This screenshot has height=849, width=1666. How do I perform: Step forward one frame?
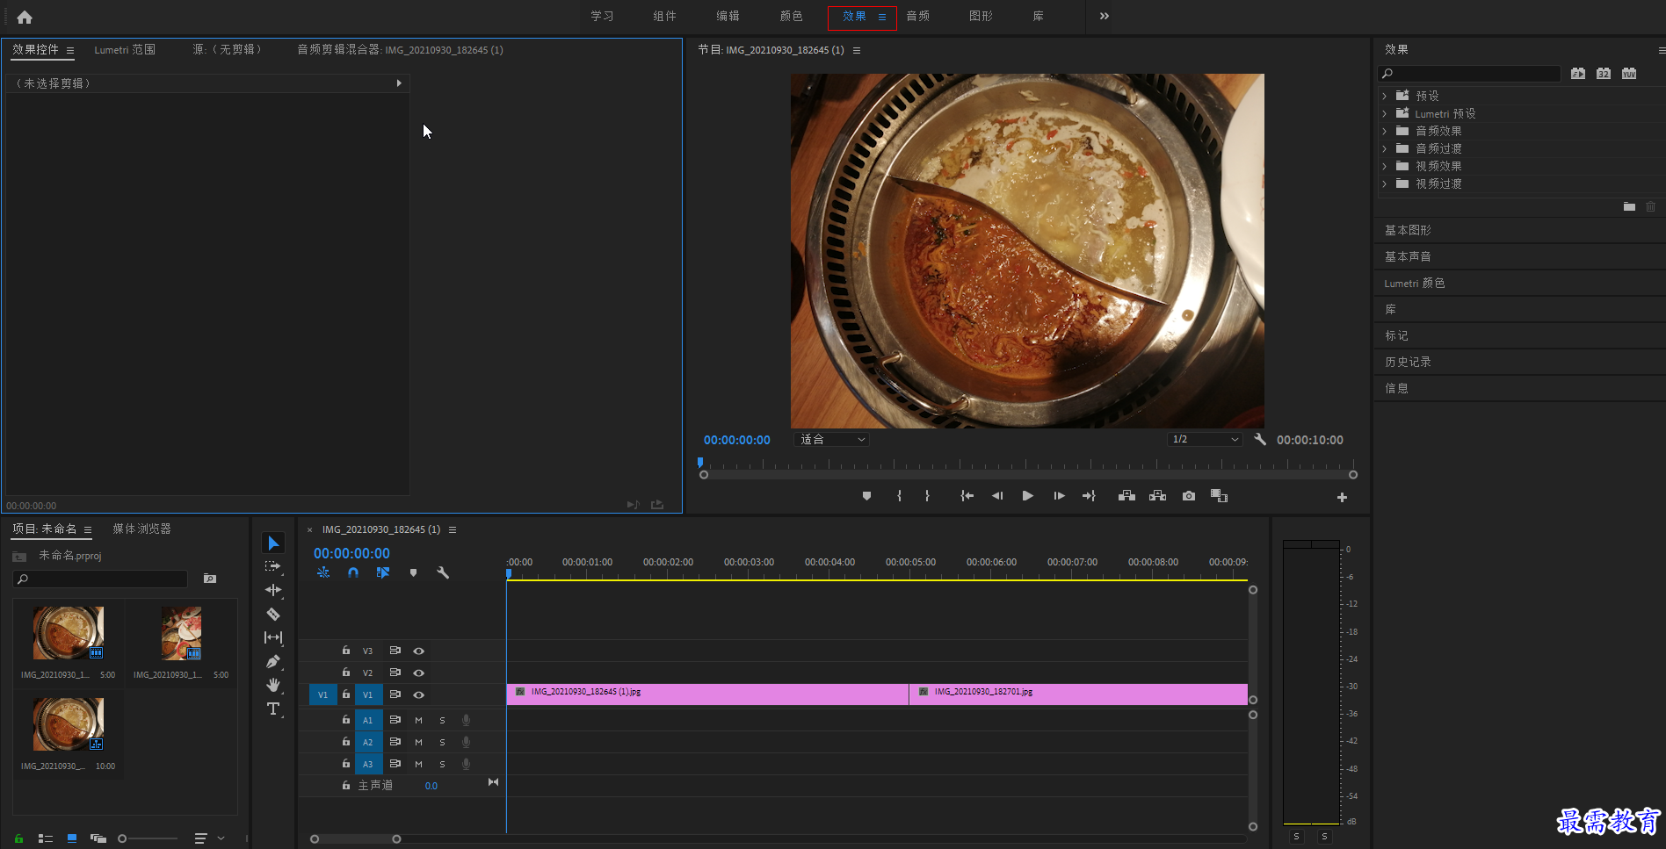pyautogui.click(x=1059, y=496)
